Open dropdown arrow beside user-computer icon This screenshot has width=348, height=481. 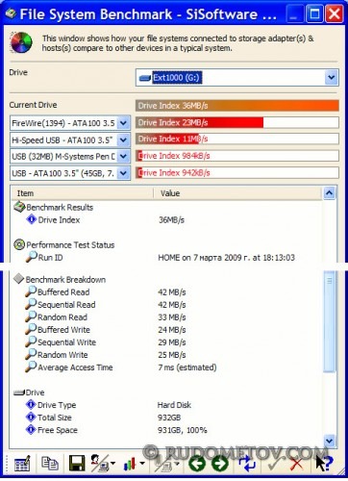tap(113, 463)
